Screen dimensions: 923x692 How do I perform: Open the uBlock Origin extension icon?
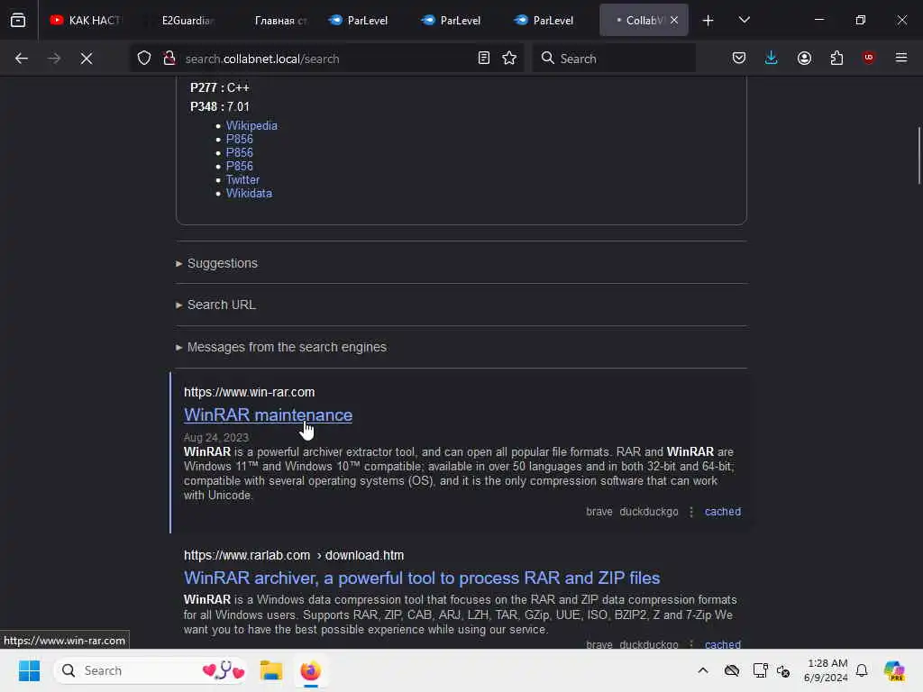(869, 58)
